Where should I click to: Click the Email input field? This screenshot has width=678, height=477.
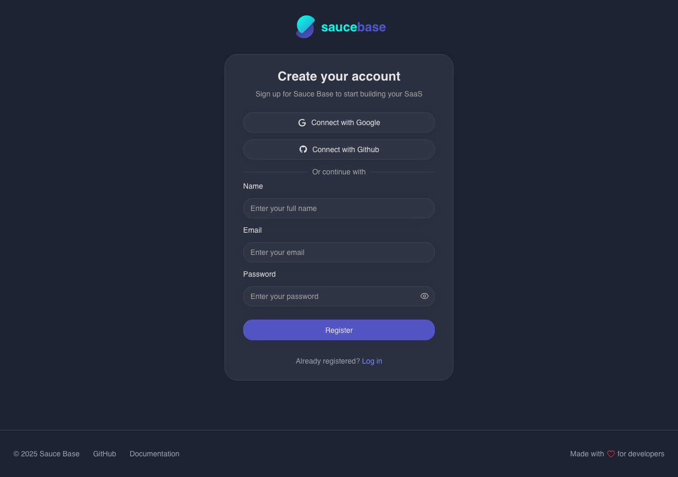pos(338,252)
